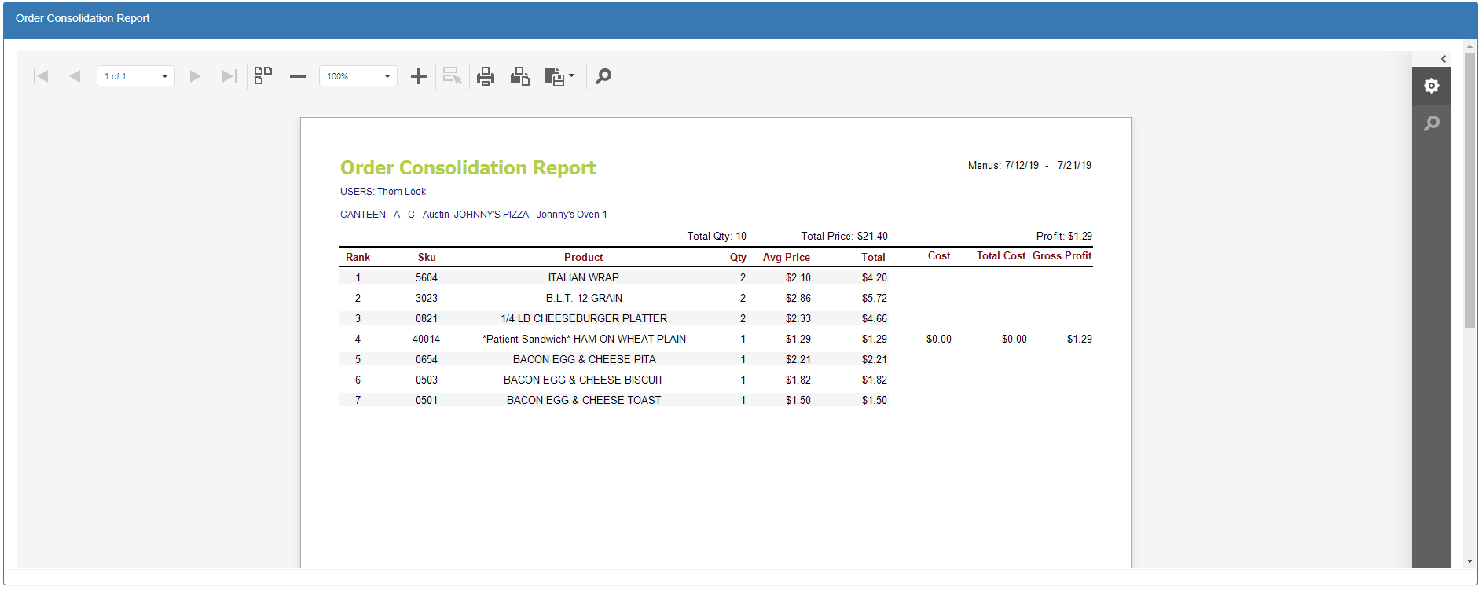Click the 'Rank' column header
The image size is (1482, 591).
click(358, 257)
